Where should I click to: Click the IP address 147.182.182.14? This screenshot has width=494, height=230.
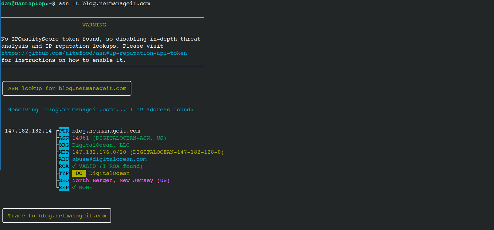point(28,131)
